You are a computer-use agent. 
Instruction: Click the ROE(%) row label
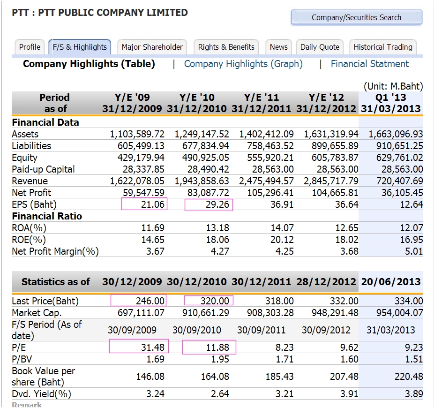click(x=29, y=240)
